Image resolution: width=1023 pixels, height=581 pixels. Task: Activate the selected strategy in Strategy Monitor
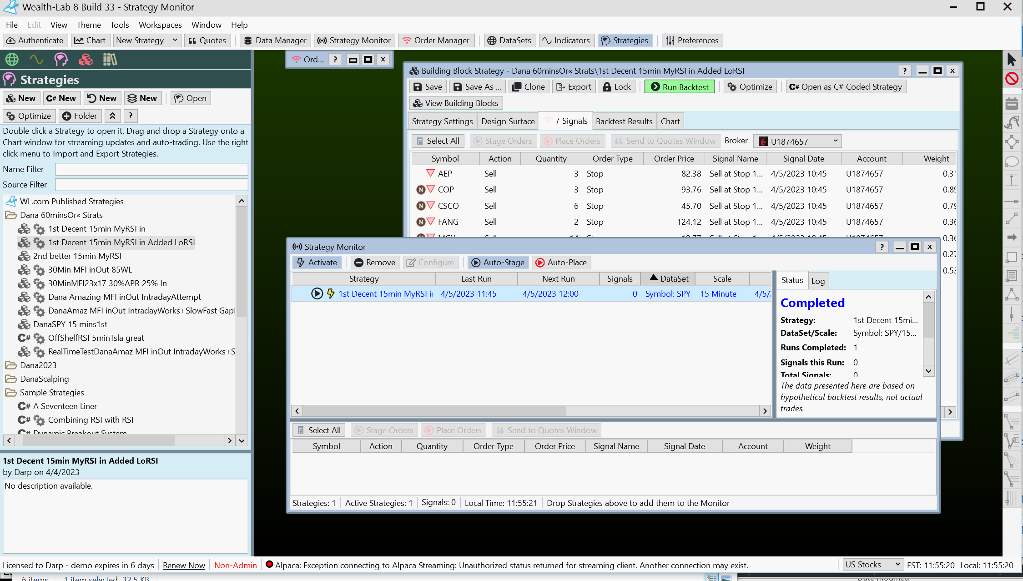pyautogui.click(x=317, y=263)
